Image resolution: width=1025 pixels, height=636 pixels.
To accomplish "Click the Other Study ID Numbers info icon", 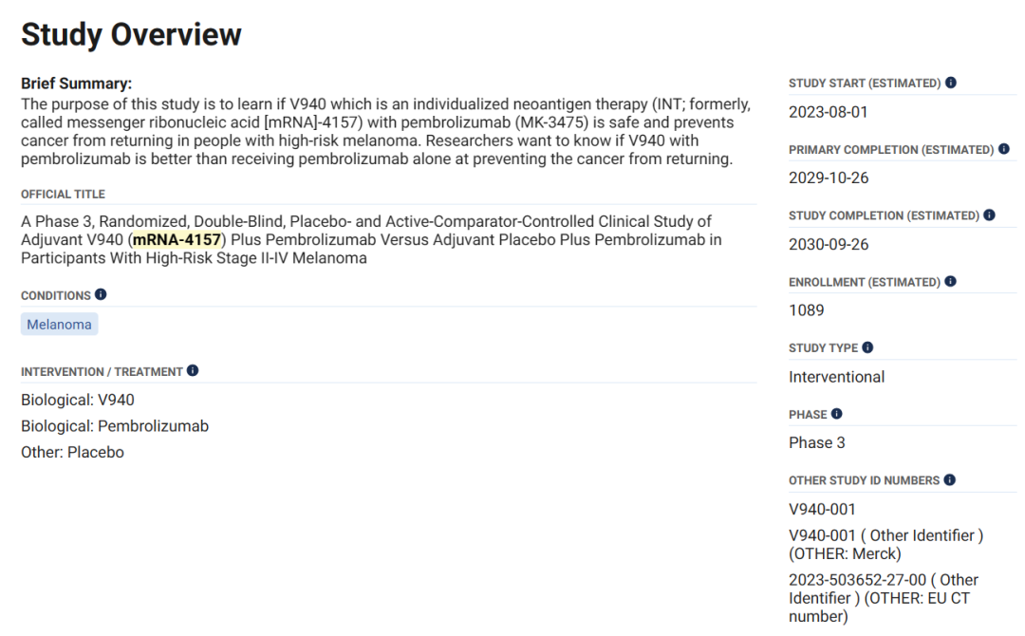I will [950, 480].
